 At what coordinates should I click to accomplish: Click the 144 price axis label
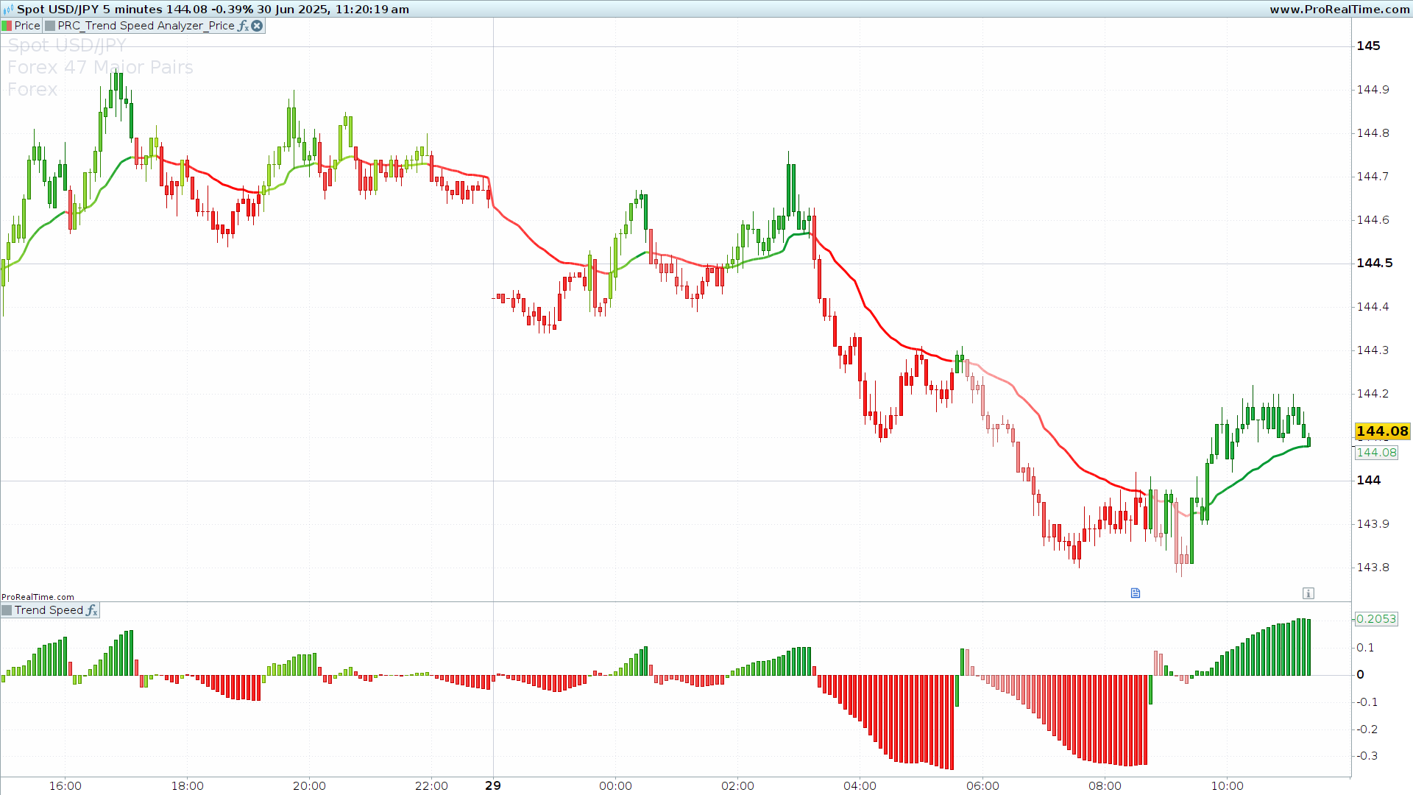point(1368,480)
